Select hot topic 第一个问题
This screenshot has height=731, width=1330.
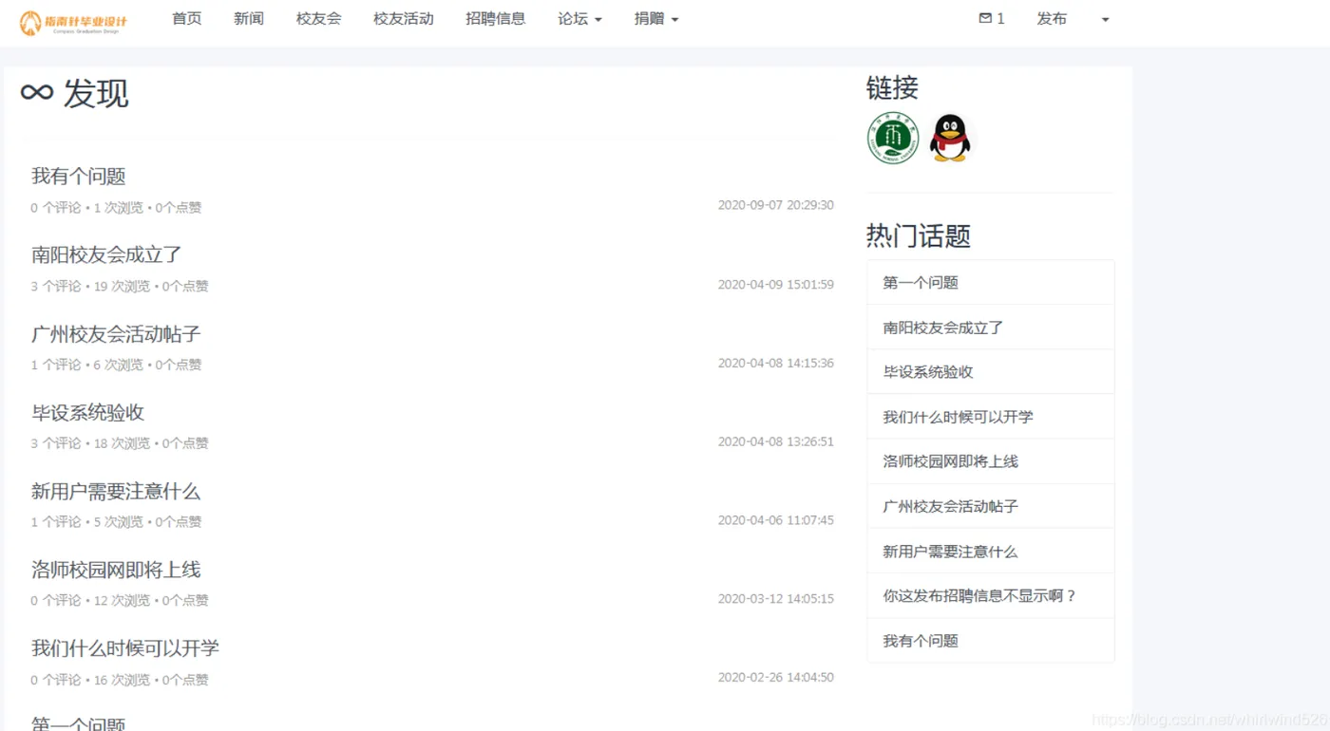(x=991, y=283)
